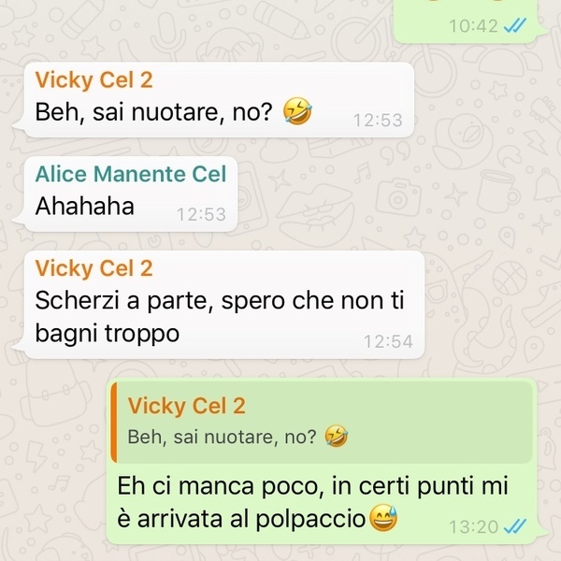
Task: Tap the 12:53 timestamp on the swim message
Action: click(x=378, y=121)
